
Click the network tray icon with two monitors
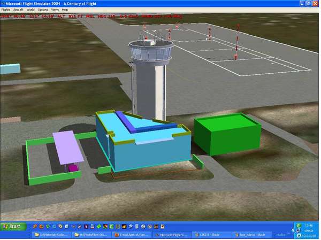click(x=299, y=231)
